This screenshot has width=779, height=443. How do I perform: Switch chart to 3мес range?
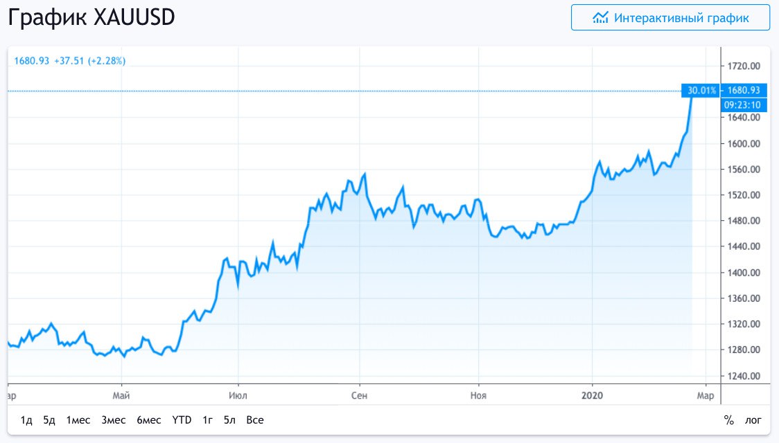113,420
